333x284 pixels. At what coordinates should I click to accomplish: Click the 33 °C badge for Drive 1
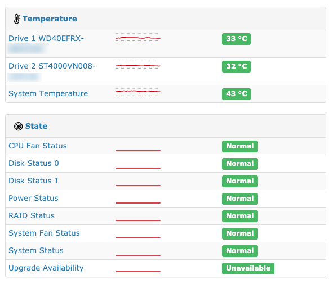tap(237, 39)
